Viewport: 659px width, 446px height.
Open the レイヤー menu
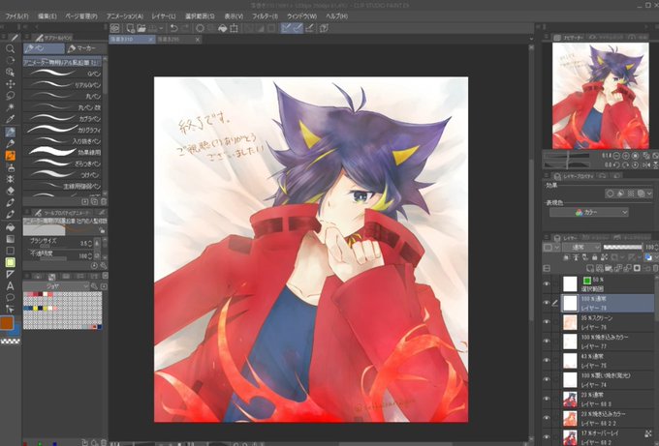164,15
